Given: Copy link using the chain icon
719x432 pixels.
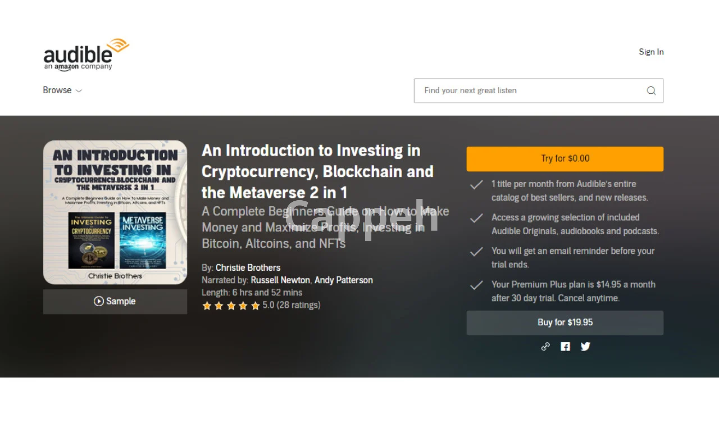Looking at the screenshot, I should point(545,347).
